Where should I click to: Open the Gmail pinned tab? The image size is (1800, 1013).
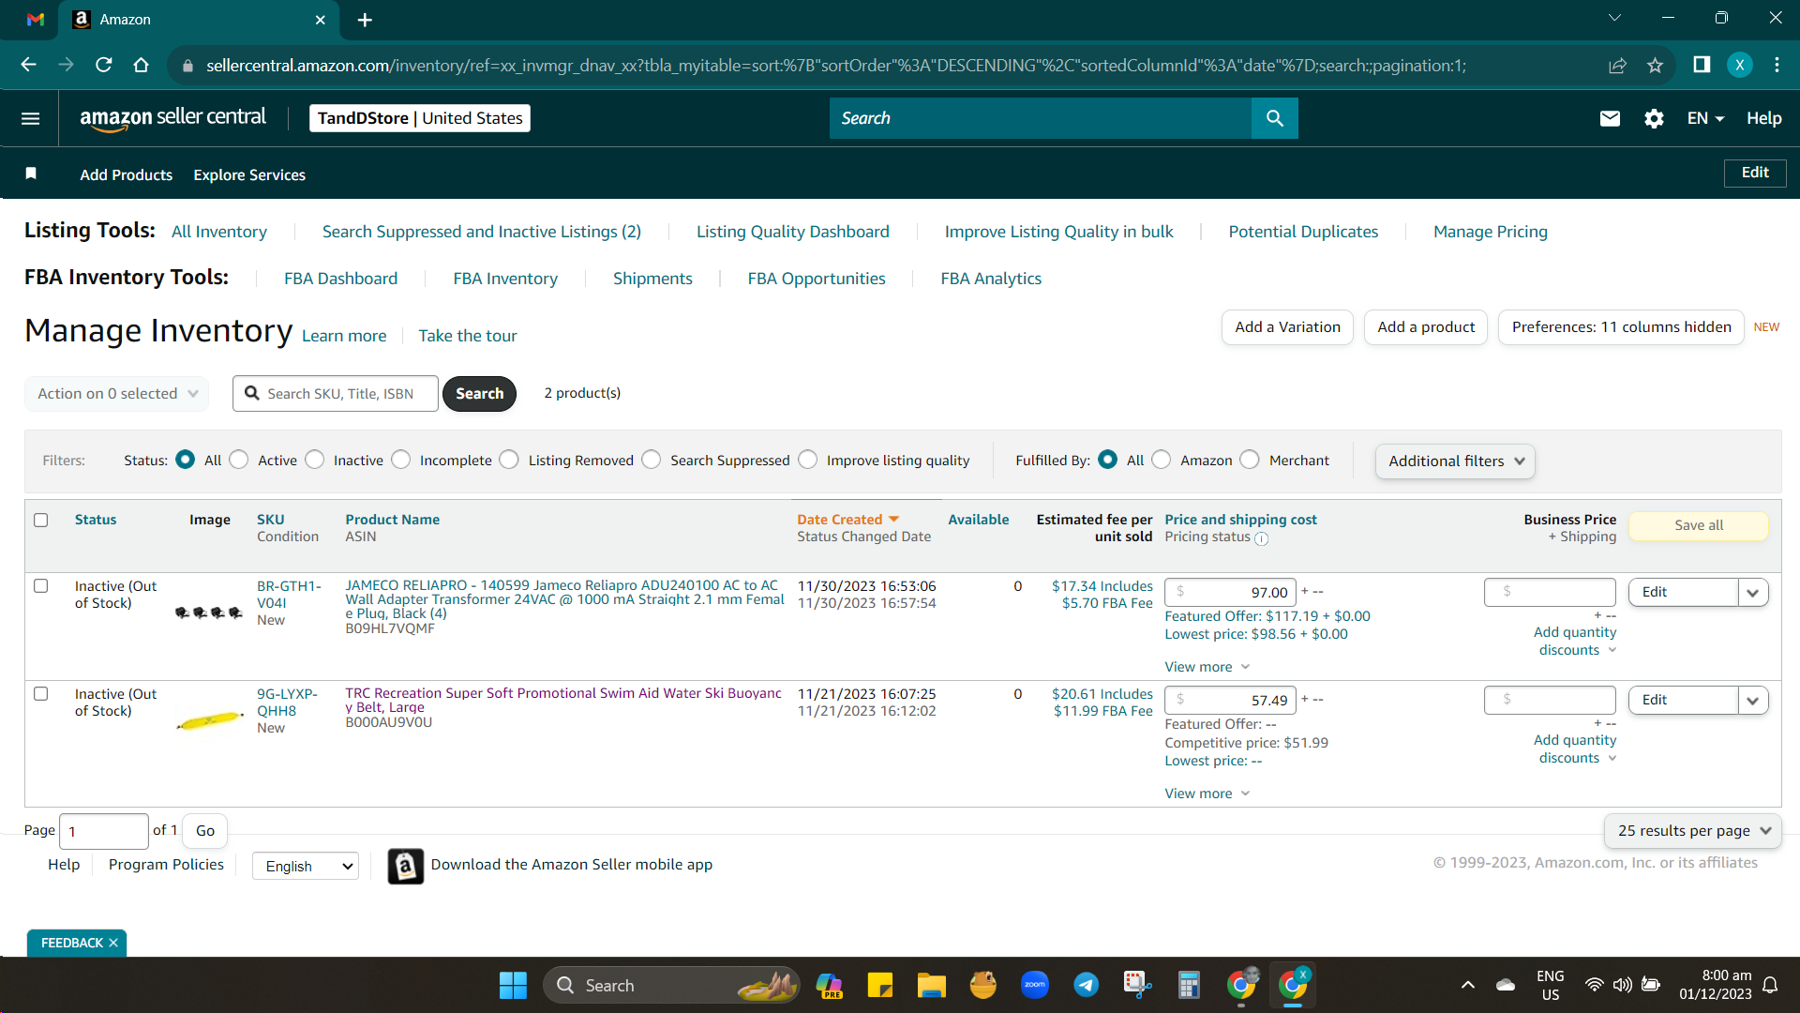(x=36, y=20)
